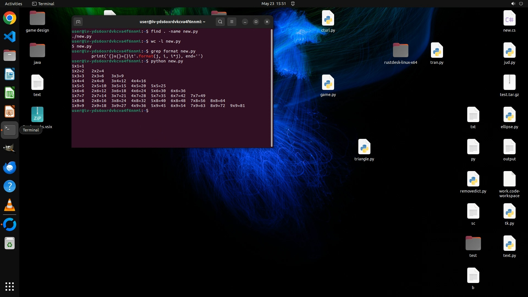Show Applications grid button
Screen dimensions: 528x297
[10, 286]
